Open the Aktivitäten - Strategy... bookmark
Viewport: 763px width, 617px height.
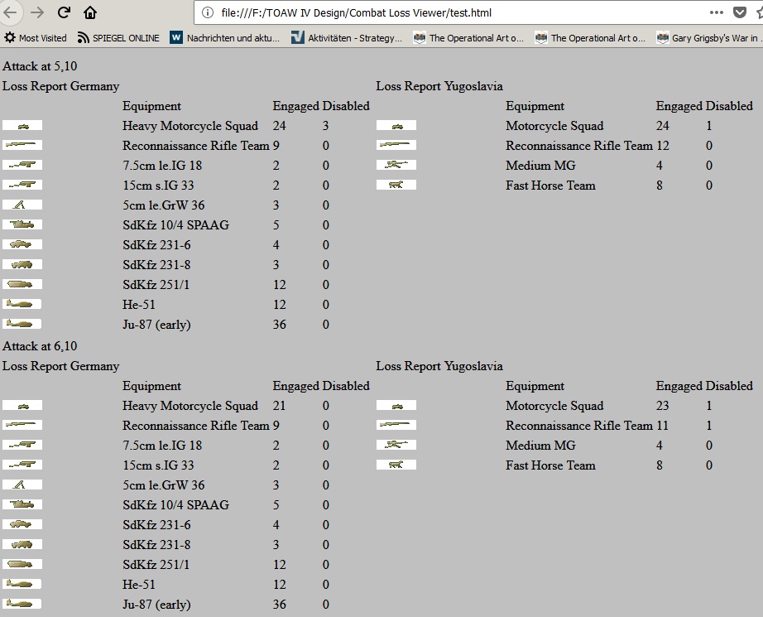347,38
